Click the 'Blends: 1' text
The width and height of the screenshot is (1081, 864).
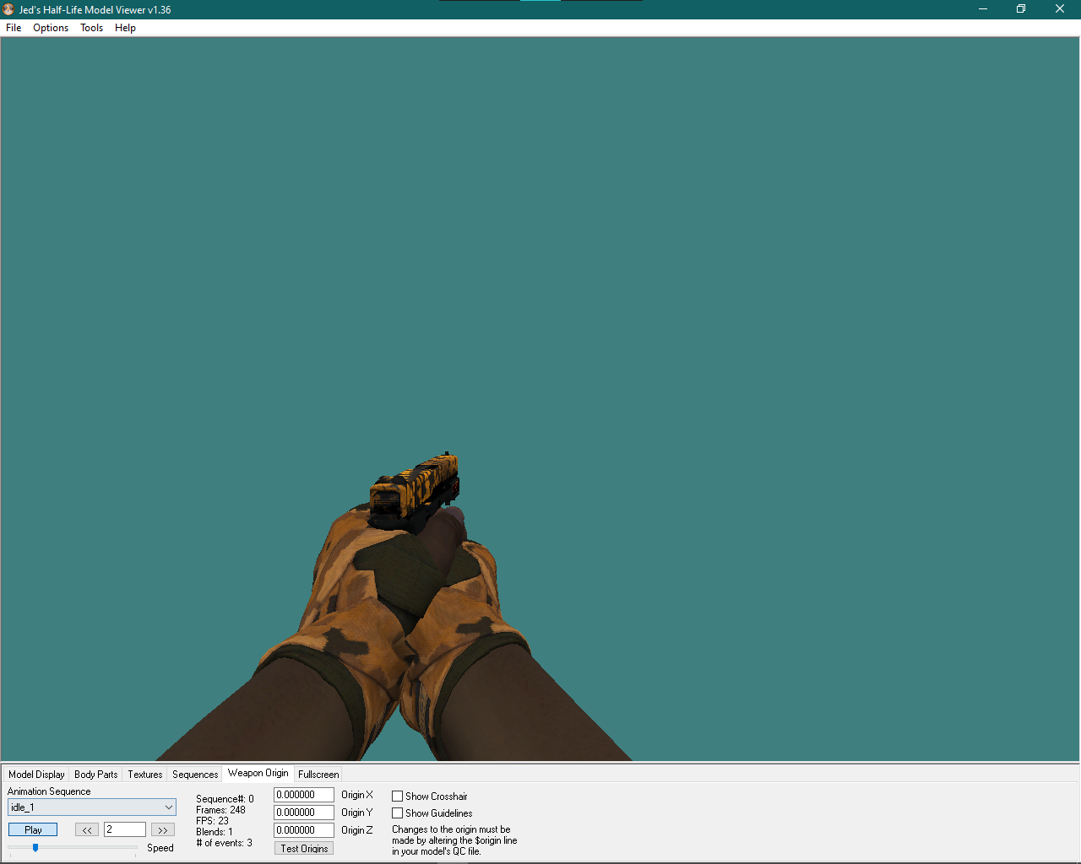pyautogui.click(x=215, y=832)
